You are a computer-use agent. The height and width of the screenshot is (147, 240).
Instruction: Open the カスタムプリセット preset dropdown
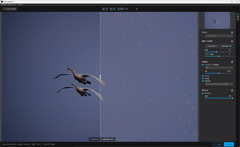pyautogui.click(x=219, y=36)
